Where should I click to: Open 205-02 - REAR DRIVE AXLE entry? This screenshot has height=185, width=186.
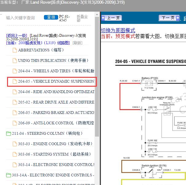[x=56, y=102]
